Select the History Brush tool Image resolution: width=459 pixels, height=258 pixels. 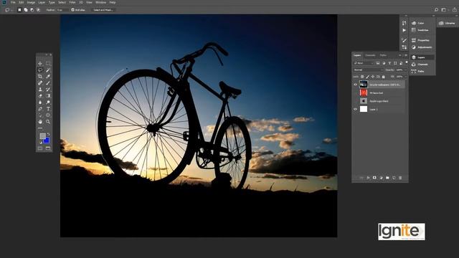tap(48, 89)
